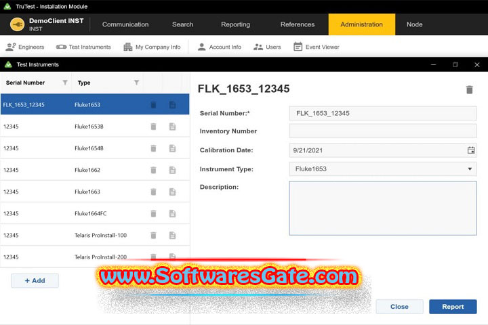Open report document for Fluke1653 row
Image resolution: width=488 pixels, height=325 pixels.
(172, 105)
